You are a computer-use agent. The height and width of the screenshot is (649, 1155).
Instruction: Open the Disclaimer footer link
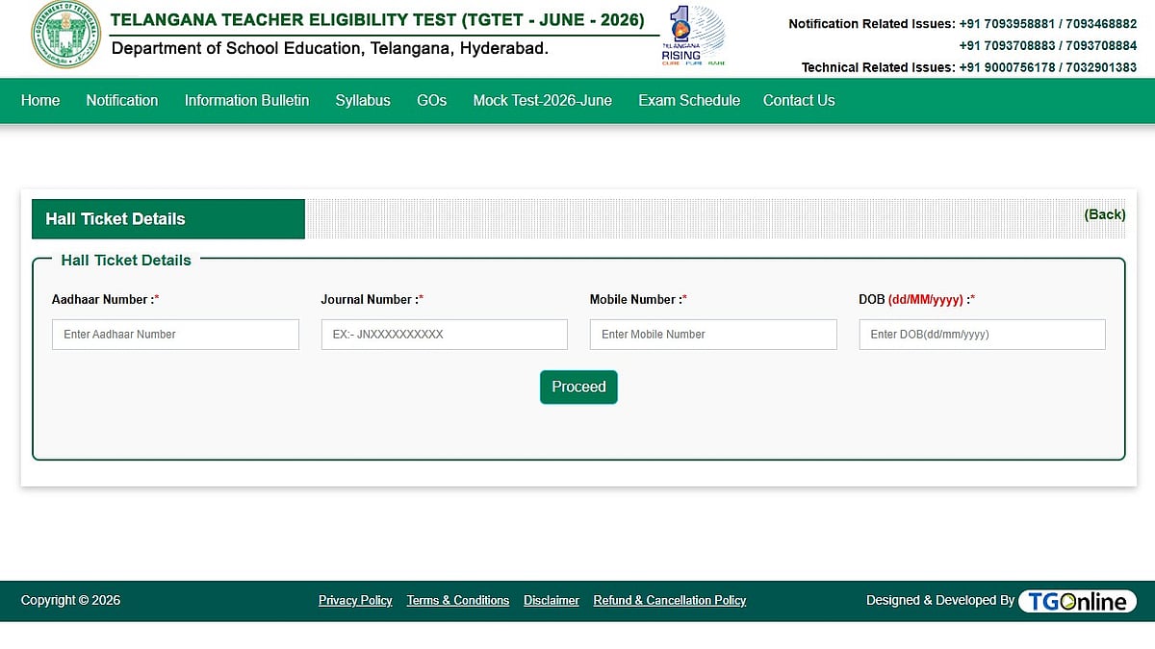[552, 600]
